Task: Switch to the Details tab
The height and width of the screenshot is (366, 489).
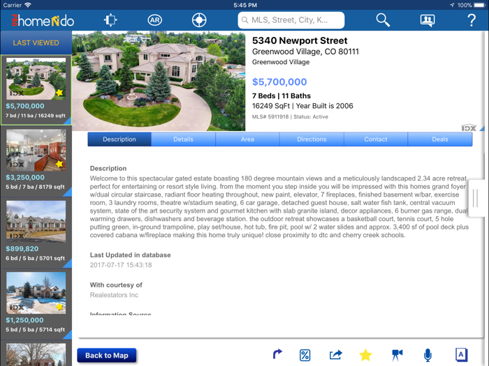Action: [183, 139]
